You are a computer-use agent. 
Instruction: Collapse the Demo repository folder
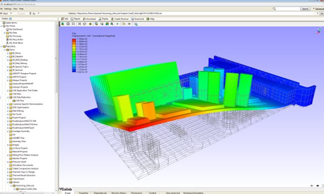point(5,50)
